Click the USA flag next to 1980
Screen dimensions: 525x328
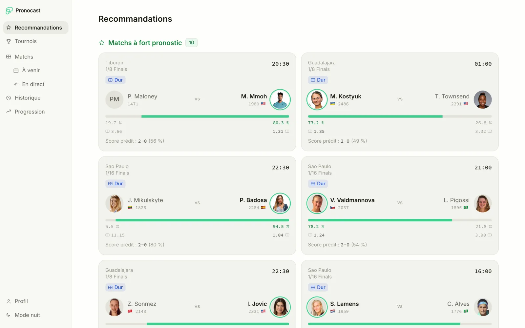[x=263, y=104]
